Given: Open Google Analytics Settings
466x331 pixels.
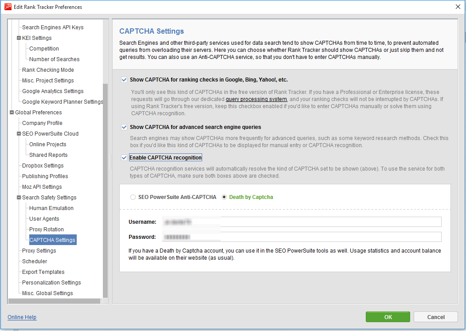Looking at the screenshot, I should click(53, 91).
